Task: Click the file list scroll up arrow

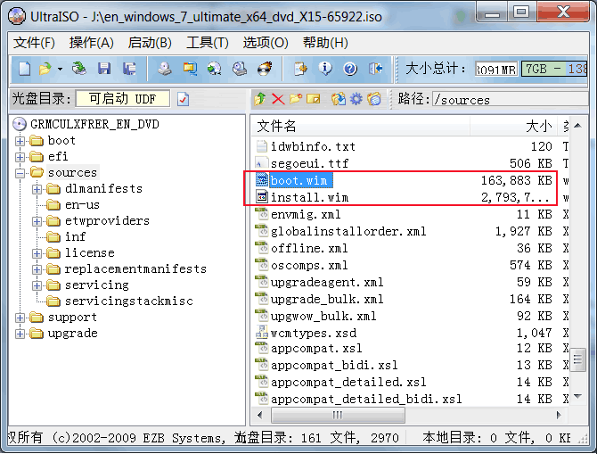Action: pos(577,126)
